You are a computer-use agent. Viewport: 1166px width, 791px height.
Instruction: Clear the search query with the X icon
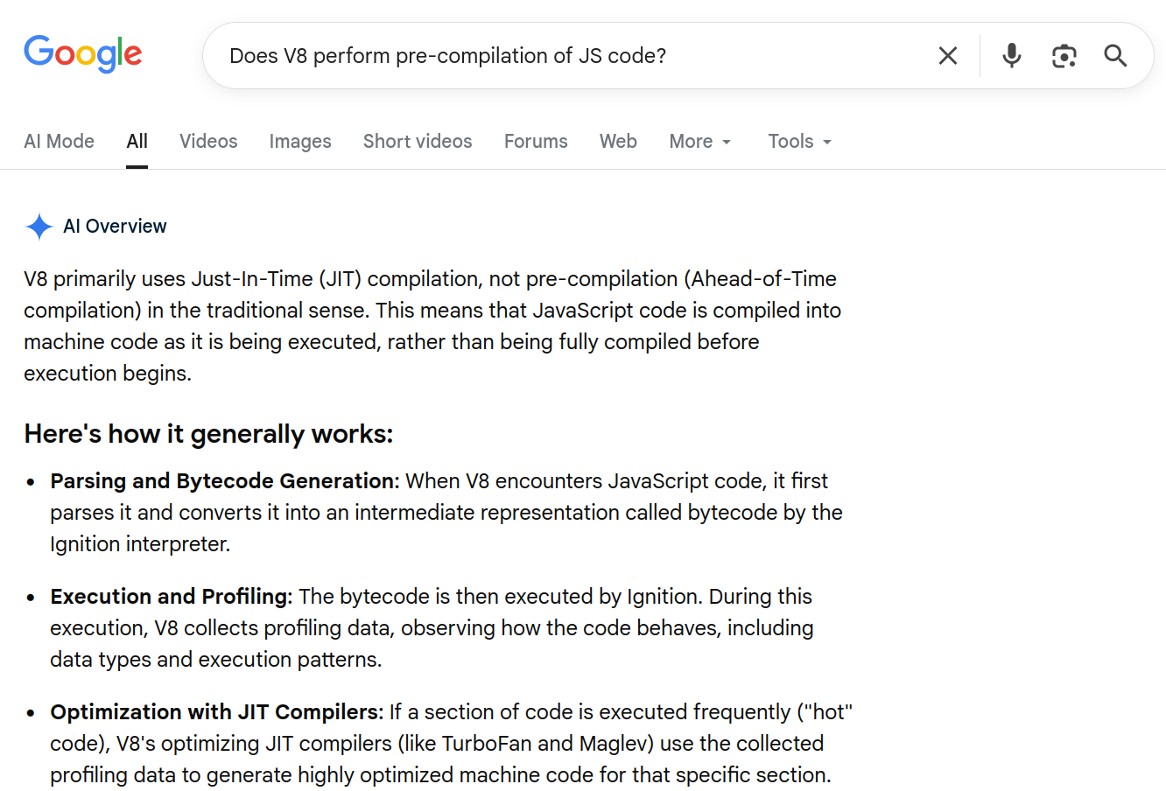coord(947,56)
